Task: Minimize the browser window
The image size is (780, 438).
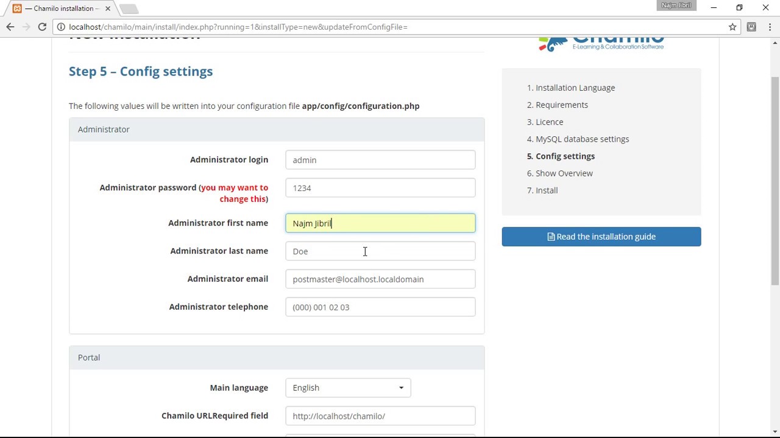Action: click(713, 8)
